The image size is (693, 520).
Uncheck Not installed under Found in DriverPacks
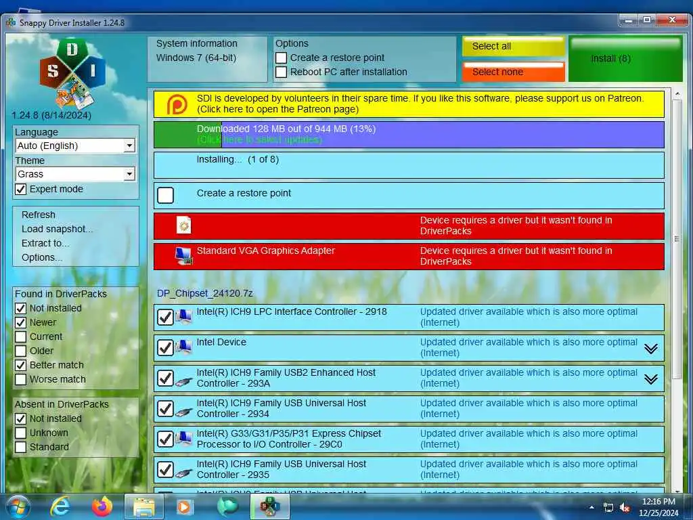coord(21,308)
